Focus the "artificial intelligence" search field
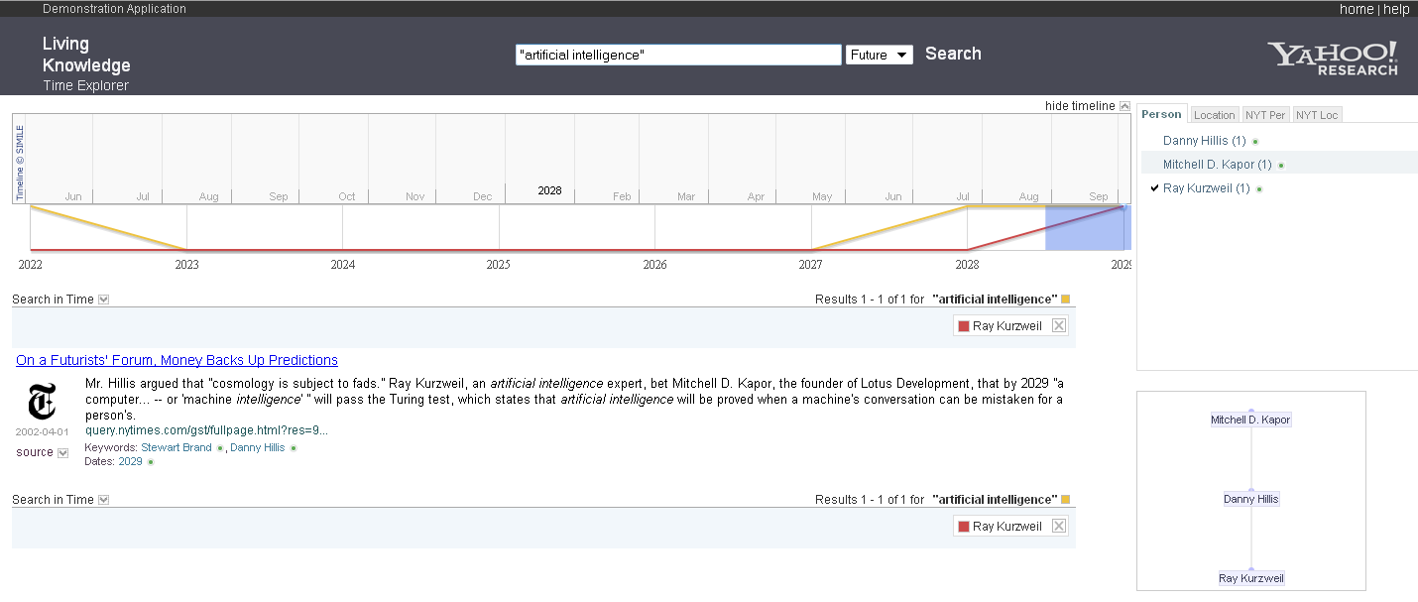Screen dimensions: 1418x602 pos(678,55)
